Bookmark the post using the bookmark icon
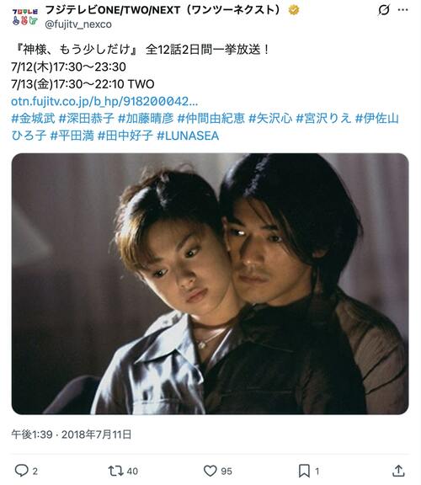The image size is (421, 485). (304, 471)
